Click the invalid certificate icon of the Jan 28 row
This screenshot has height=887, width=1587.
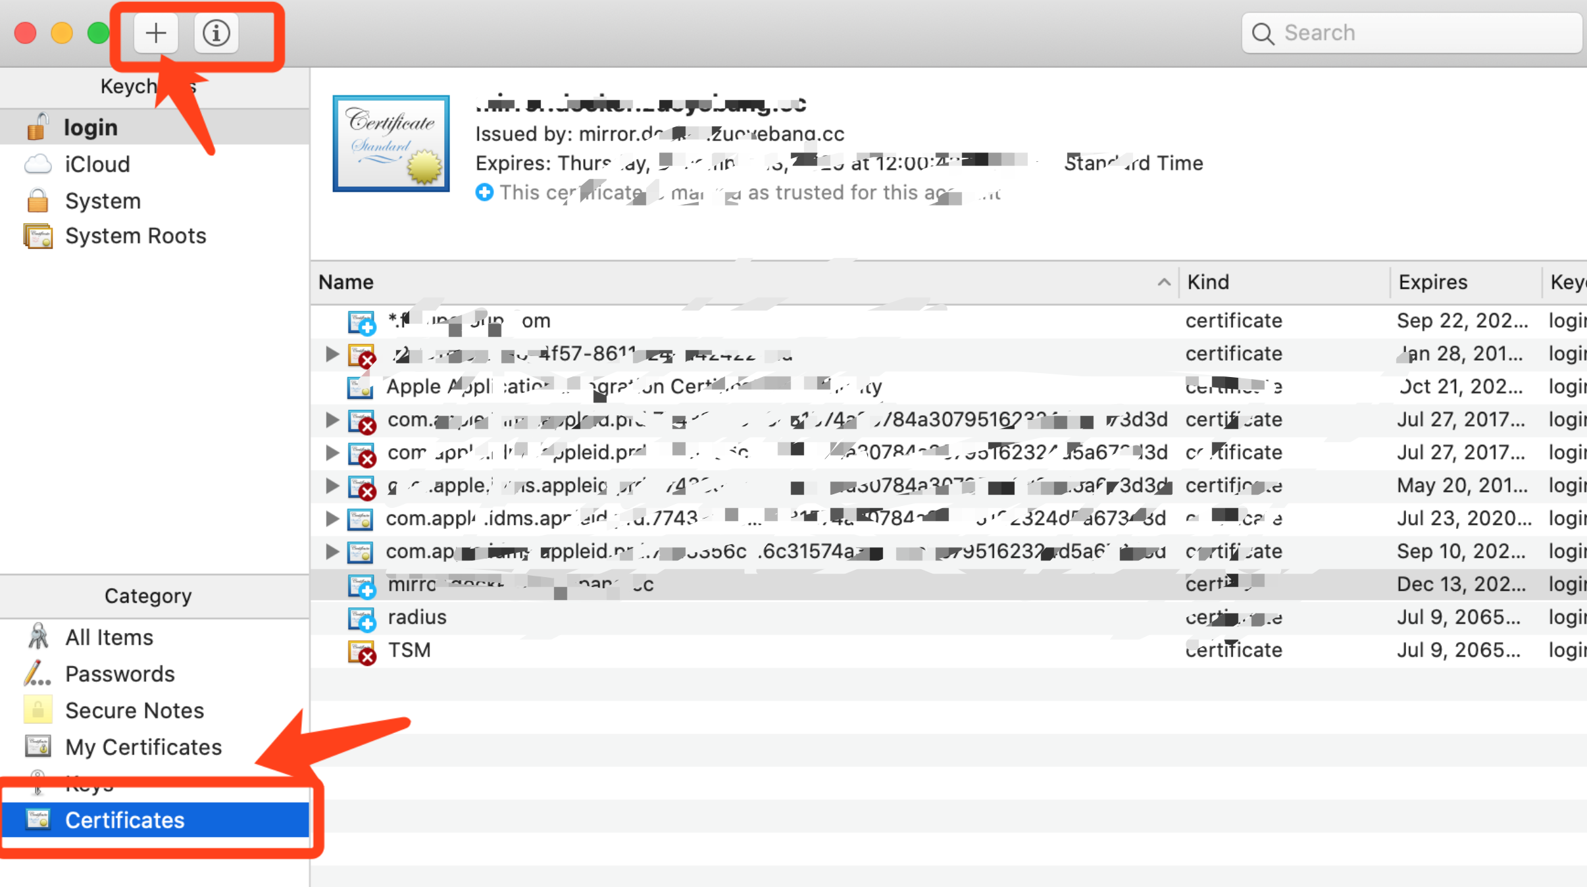click(x=361, y=355)
